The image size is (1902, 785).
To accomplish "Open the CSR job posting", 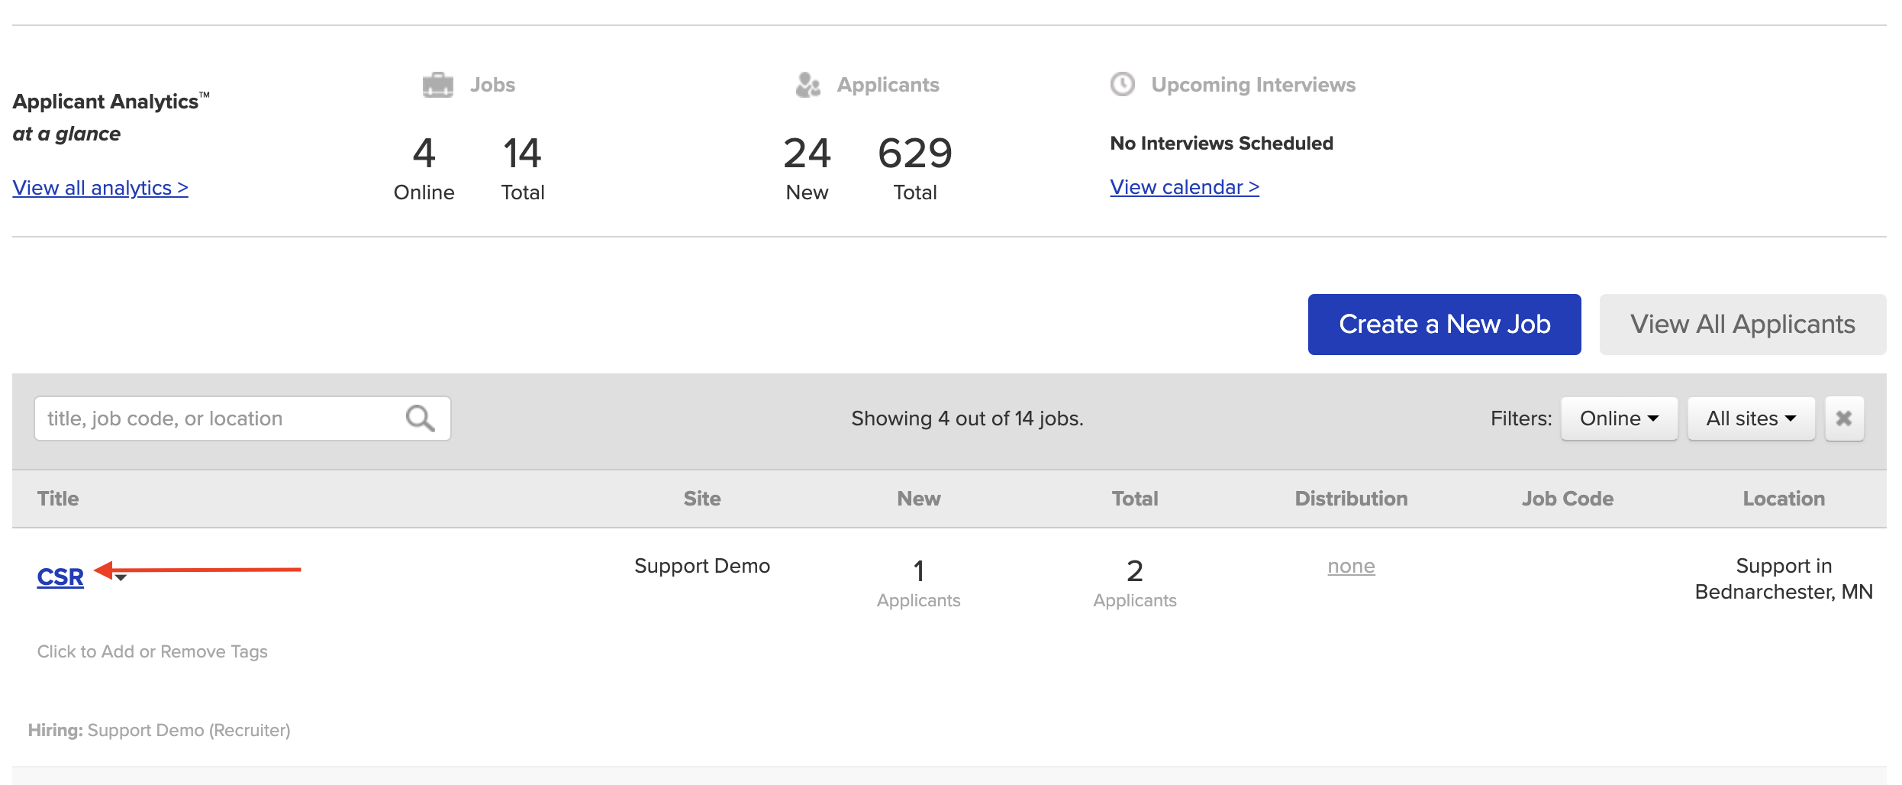I will point(59,577).
